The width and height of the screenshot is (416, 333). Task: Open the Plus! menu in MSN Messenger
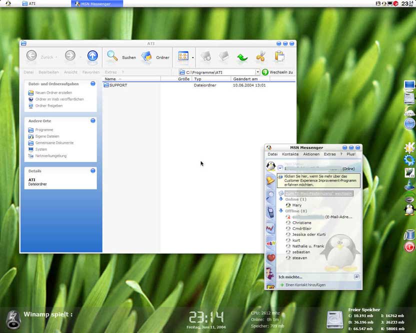click(350, 154)
